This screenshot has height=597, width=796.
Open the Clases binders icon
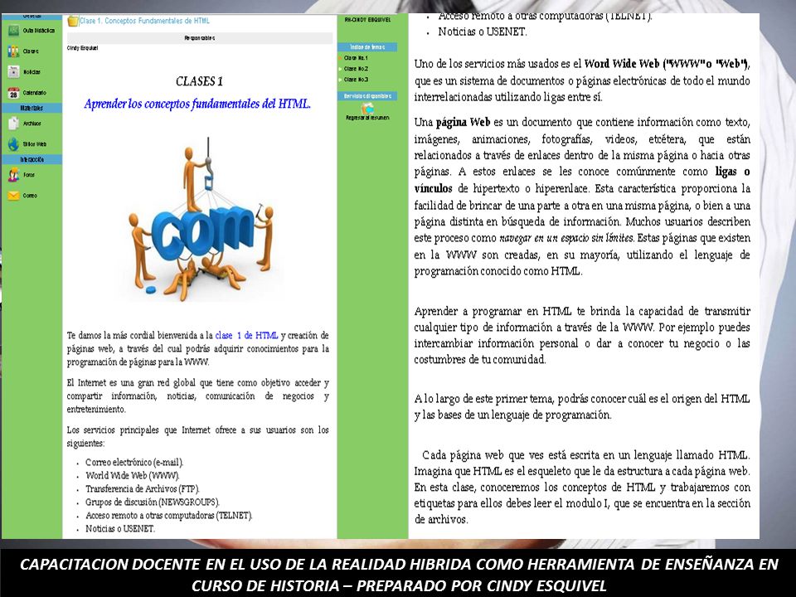(x=14, y=51)
